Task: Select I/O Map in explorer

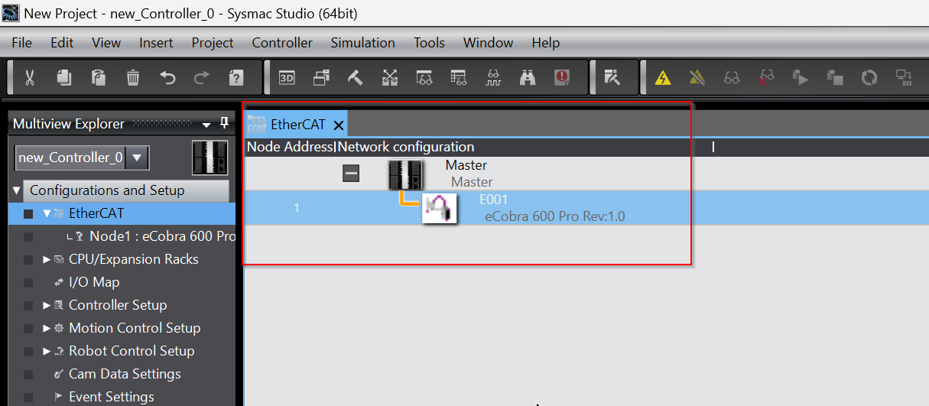Action: point(94,282)
